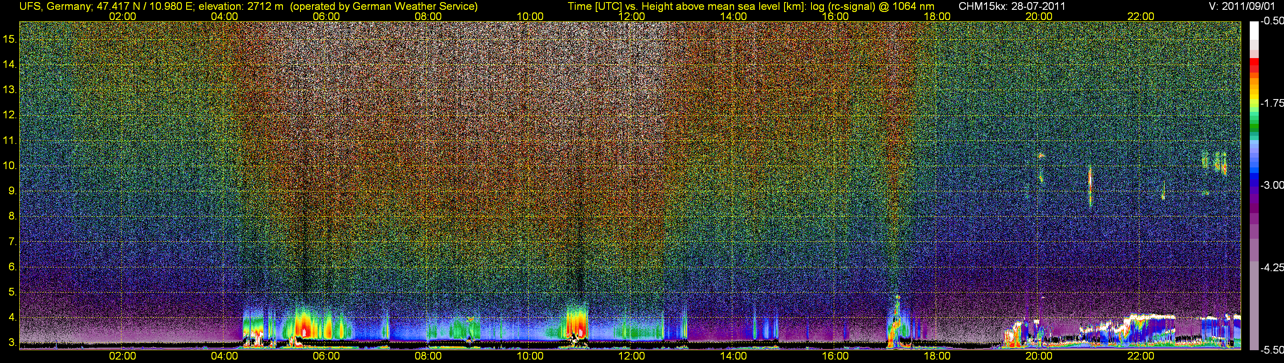The height and width of the screenshot is (363, 1284).
Task: Click the '6.' height axis label
Action: tap(12, 267)
